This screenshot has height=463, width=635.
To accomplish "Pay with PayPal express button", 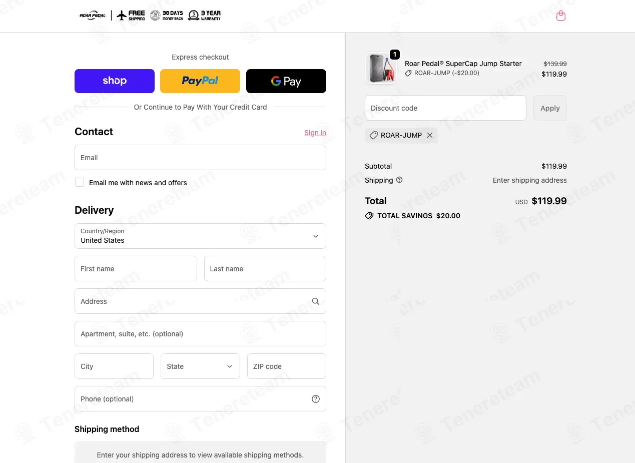I will [200, 81].
